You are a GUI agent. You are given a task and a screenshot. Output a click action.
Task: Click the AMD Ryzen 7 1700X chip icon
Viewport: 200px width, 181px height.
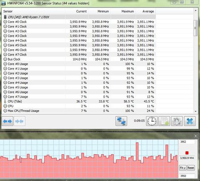[x=5, y=17]
